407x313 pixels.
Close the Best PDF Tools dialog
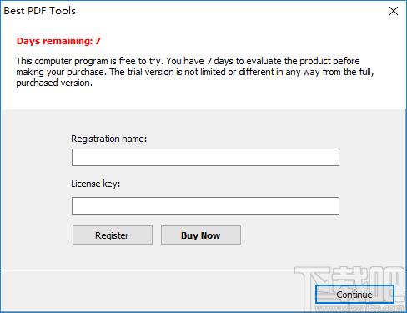pos(394,11)
